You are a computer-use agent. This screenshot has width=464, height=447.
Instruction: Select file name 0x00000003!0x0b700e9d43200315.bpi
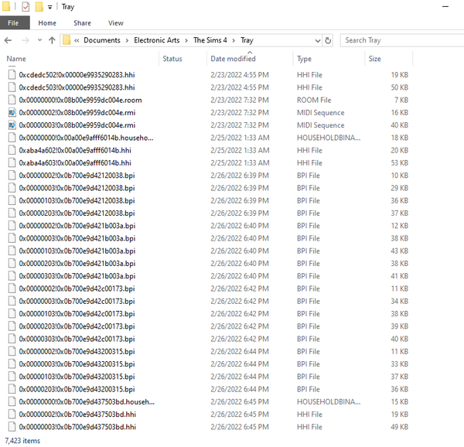77,364
